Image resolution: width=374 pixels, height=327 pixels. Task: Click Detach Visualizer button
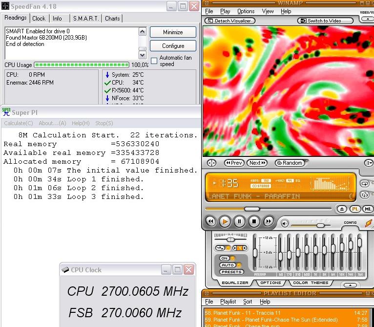(x=230, y=21)
